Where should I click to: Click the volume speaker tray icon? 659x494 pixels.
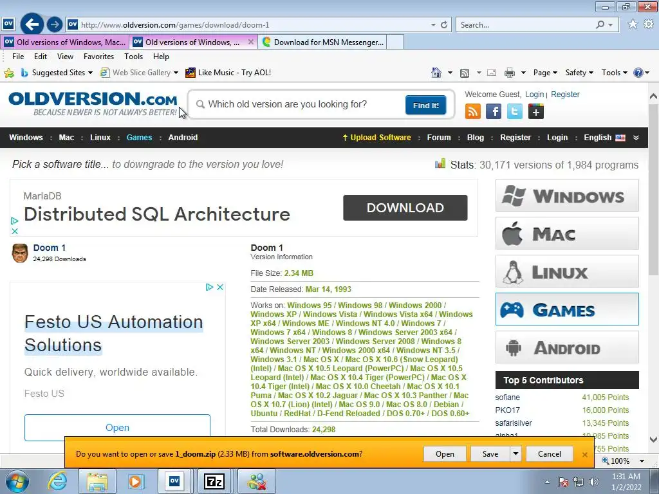click(x=594, y=482)
